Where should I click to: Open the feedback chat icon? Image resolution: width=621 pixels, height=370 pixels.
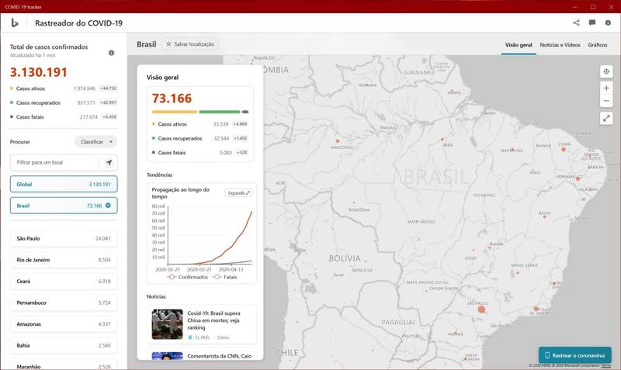(592, 22)
